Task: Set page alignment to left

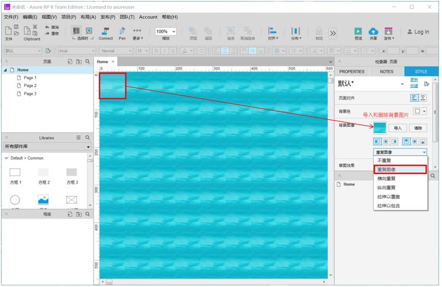Action: click(x=414, y=98)
